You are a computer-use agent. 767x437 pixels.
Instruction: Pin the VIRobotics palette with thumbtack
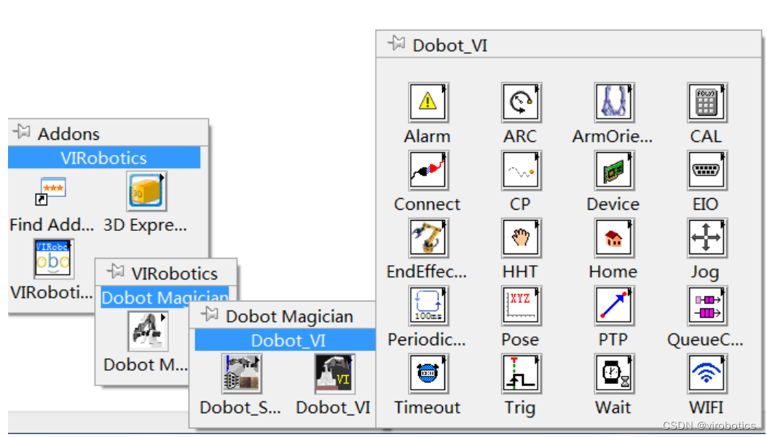click(115, 272)
